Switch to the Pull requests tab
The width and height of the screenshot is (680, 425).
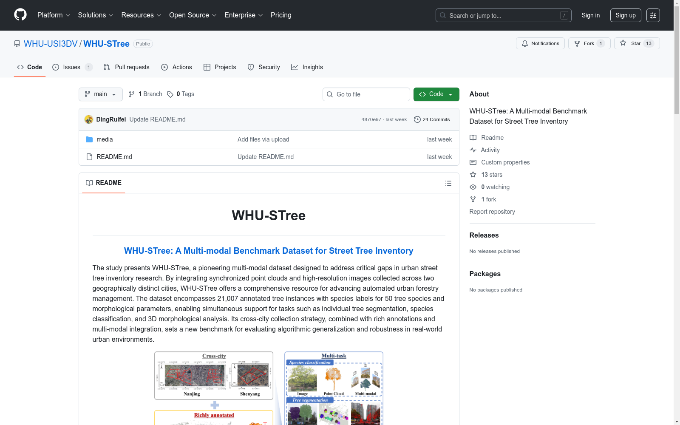(127, 67)
